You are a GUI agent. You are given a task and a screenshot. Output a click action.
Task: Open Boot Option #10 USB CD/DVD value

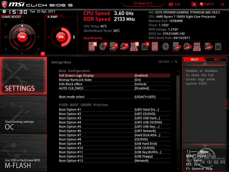pyautogui.click(x=144, y=148)
